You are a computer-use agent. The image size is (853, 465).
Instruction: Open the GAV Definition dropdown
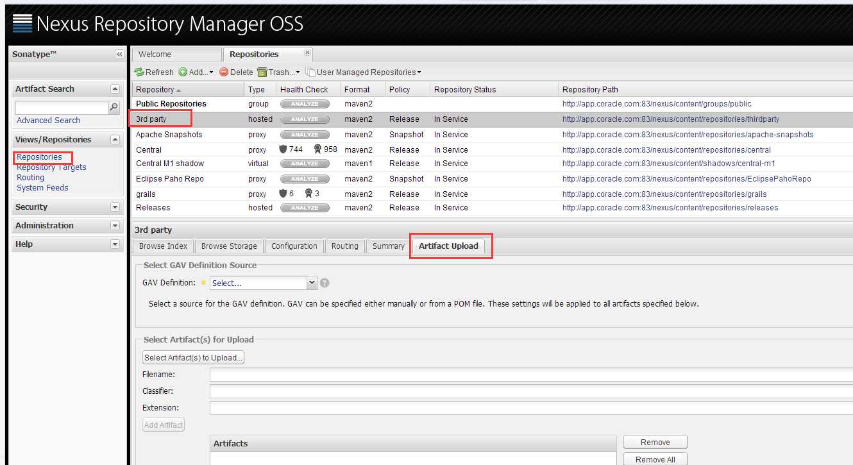coord(312,283)
